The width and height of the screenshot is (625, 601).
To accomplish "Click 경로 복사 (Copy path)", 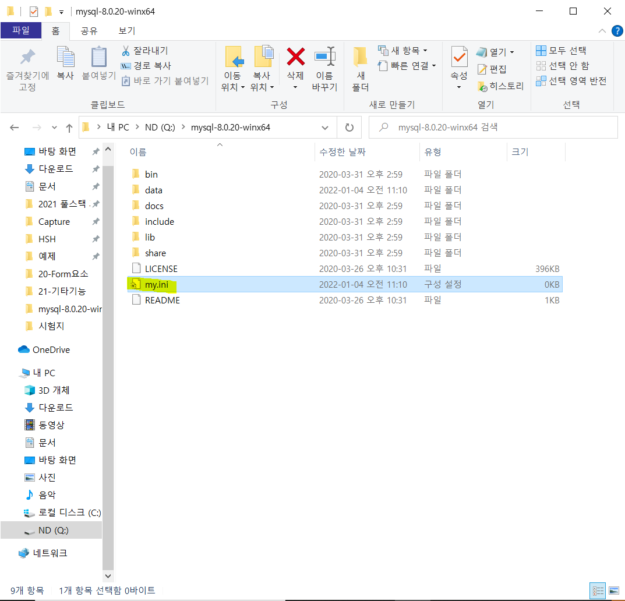I will (x=146, y=66).
